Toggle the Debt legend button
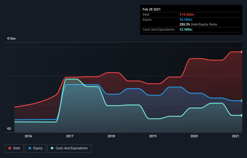This screenshot has width=247, height=158. tap(14, 148)
